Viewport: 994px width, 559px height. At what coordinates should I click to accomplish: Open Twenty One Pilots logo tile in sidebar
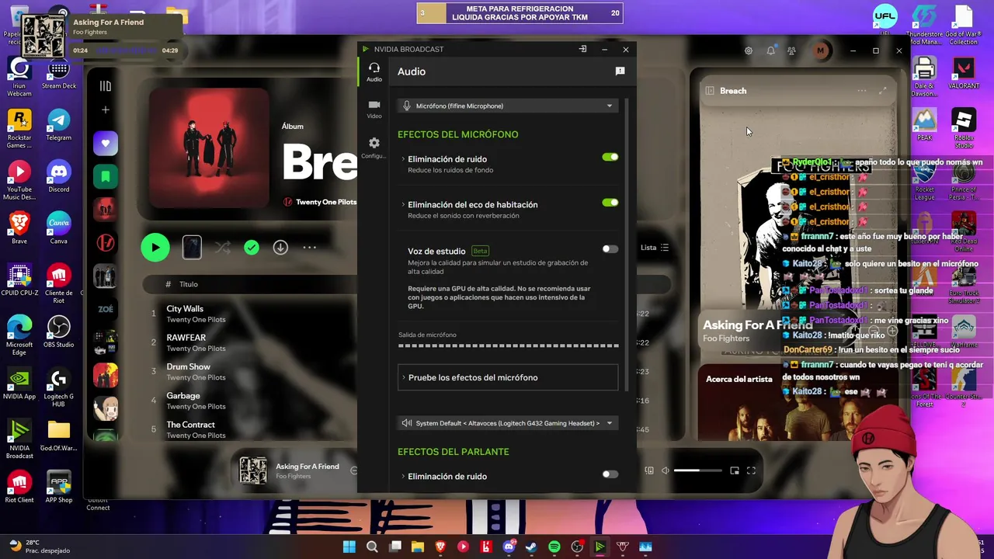click(x=106, y=243)
